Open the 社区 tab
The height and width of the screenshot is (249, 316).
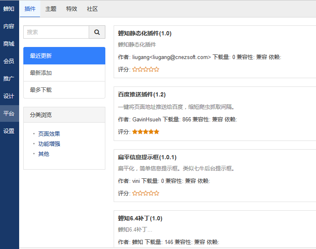pos(92,9)
